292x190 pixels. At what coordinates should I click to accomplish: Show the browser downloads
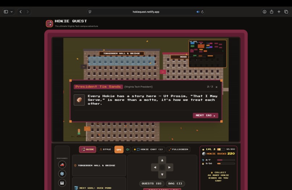point(264,12)
